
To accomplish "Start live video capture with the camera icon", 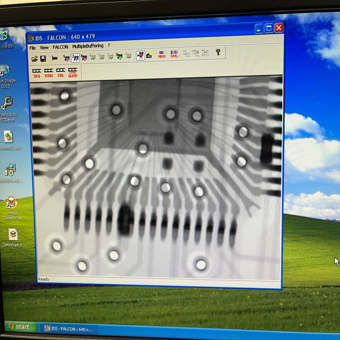I will coord(140,56).
